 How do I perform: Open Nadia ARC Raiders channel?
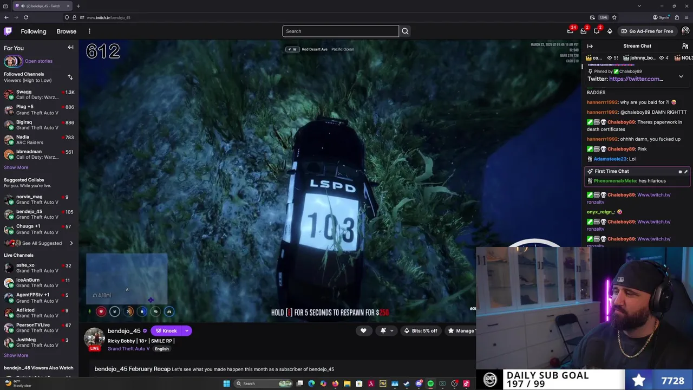pyautogui.click(x=39, y=140)
